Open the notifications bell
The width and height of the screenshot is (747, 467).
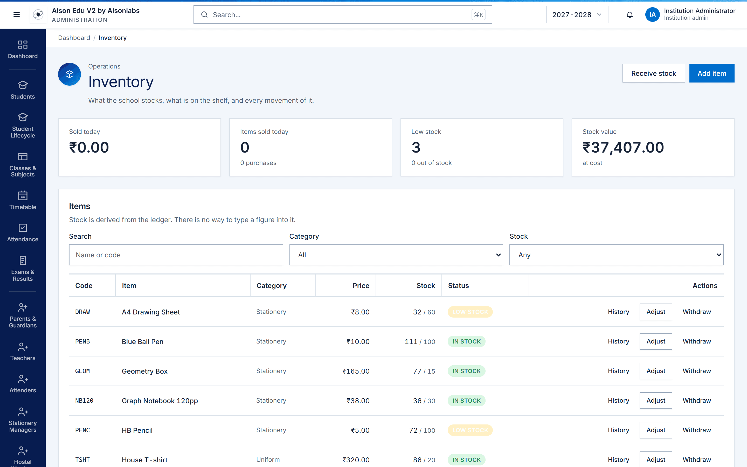point(630,15)
